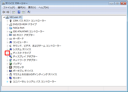Click the Back arrow toolbar button
Screen dimensions: 128x92
pyautogui.click(x=4, y=12)
